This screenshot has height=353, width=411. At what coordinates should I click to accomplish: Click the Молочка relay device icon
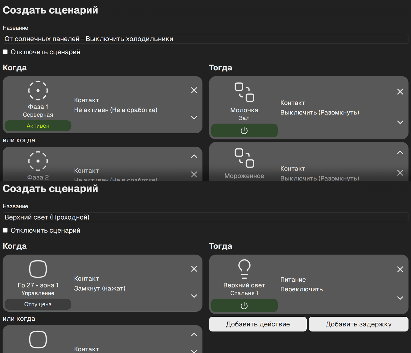(x=244, y=92)
